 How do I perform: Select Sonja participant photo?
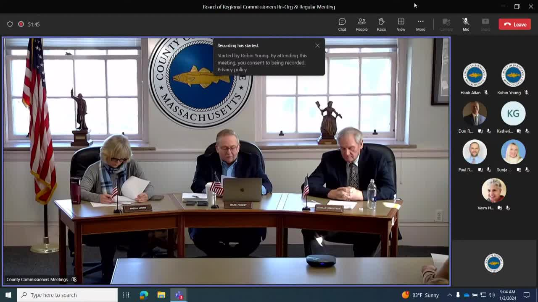click(513, 152)
